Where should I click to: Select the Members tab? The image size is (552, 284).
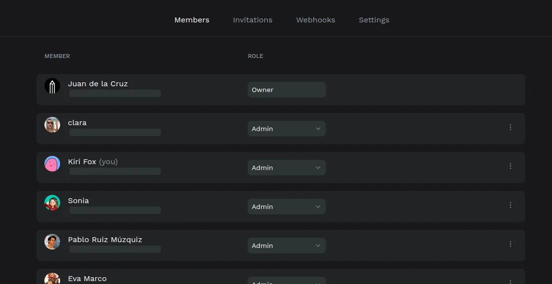click(x=191, y=20)
